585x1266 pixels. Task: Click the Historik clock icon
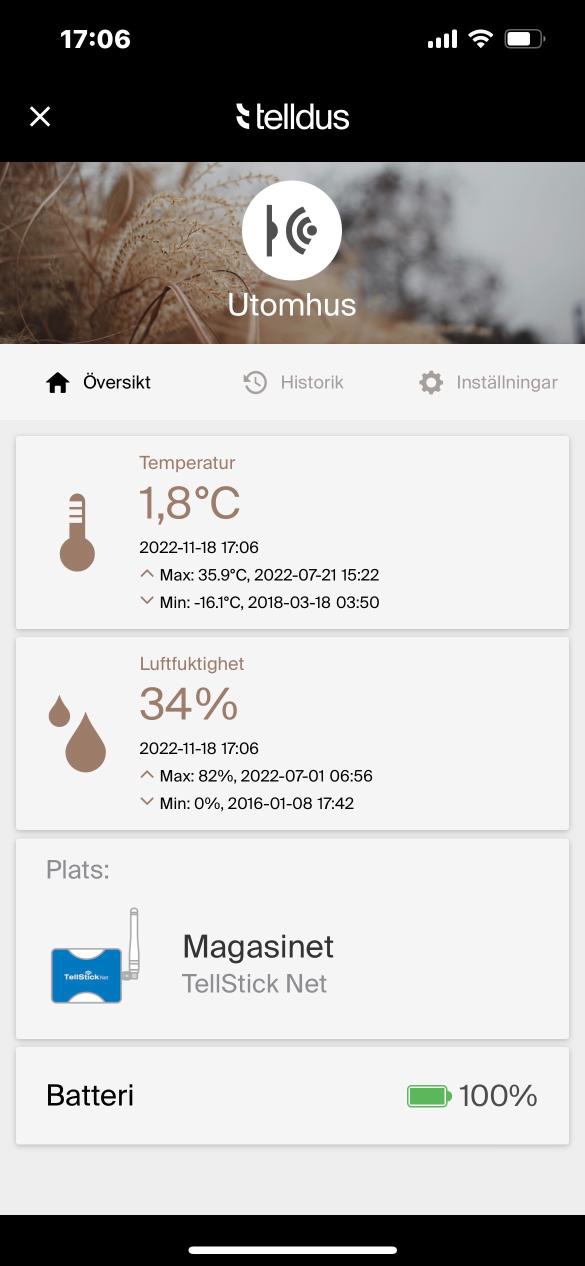coord(255,383)
